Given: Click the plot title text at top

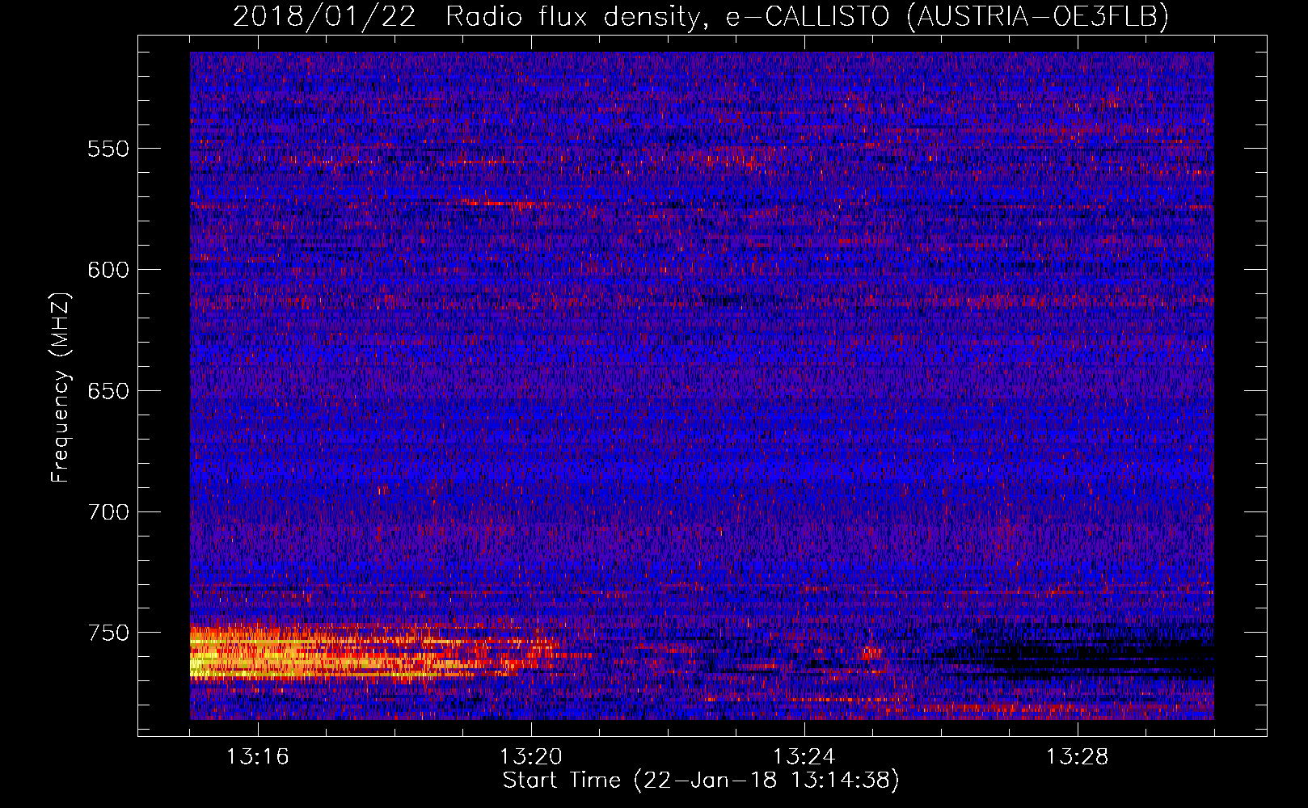Looking at the screenshot, I should (x=701, y=16).
